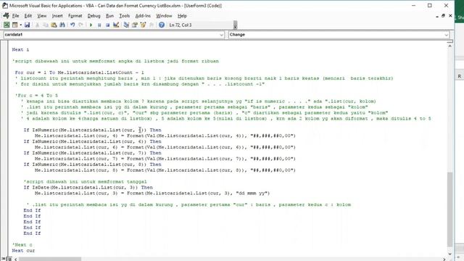464x261 pixels.
Task: Switch to Full Module View at the bottom-left corner
Action: pyautogui.click(x=9, y=259)
